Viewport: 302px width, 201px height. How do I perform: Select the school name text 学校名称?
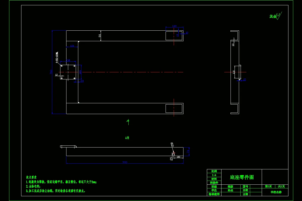coord(276,192)
